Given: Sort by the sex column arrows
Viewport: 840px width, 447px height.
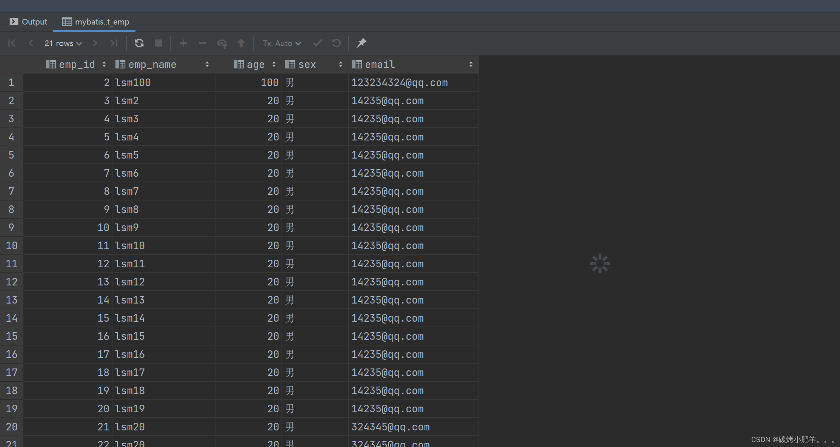Looking at the screenshot, I should pyautogui.click(x=341, y=65).
